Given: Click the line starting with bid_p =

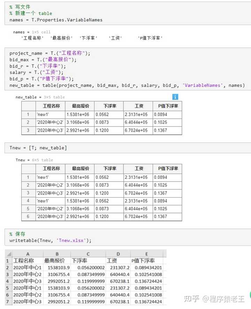Looking at the screenshot, I should coord(41,79).
